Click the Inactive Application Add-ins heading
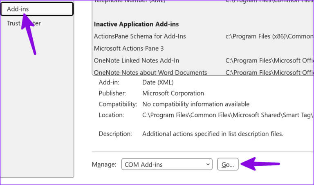314x185 pixels. pos(136,24)
